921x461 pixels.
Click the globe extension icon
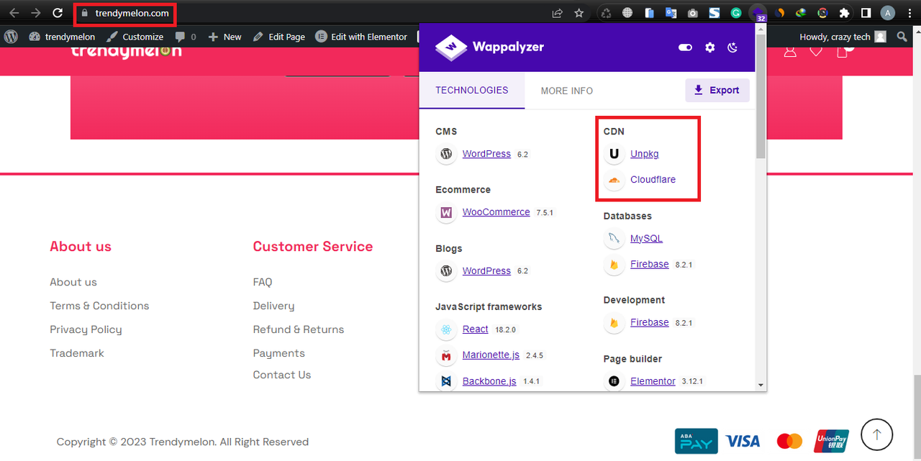pyautogui.click(x=628, y=13)
